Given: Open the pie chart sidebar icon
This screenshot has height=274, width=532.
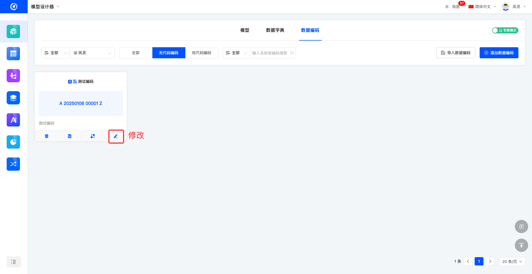Looking at the screenshot, I should coord(13,142).
